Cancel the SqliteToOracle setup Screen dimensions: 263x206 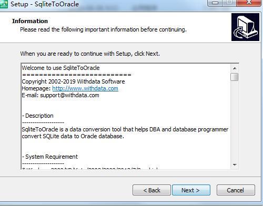236,190
